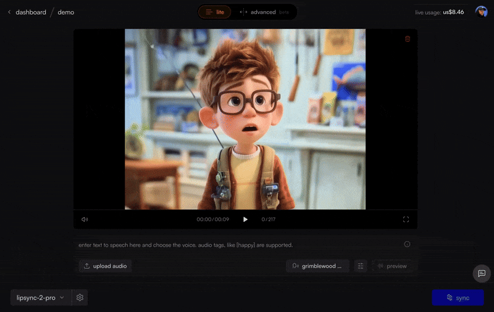Focus the text to speech input field
The height and width of the screenshot is (312, 494).
pyautogui.click(x=235, y=245)
